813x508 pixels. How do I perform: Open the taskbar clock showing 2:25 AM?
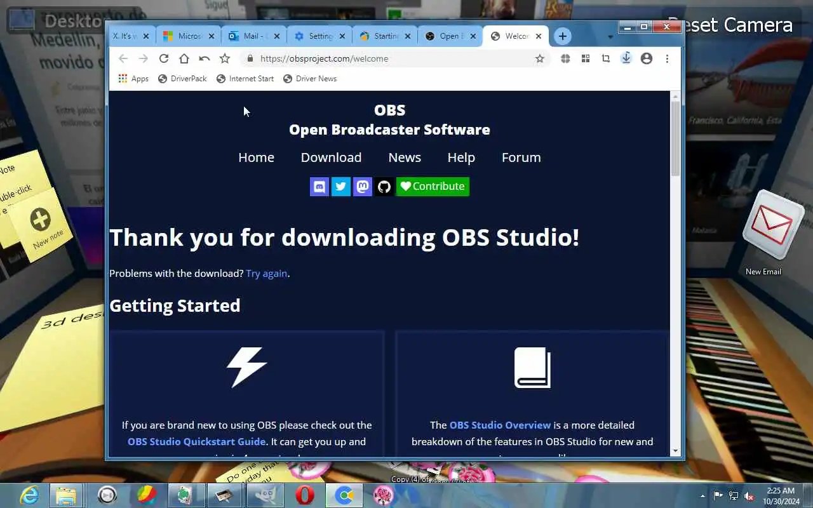(781, 496)
